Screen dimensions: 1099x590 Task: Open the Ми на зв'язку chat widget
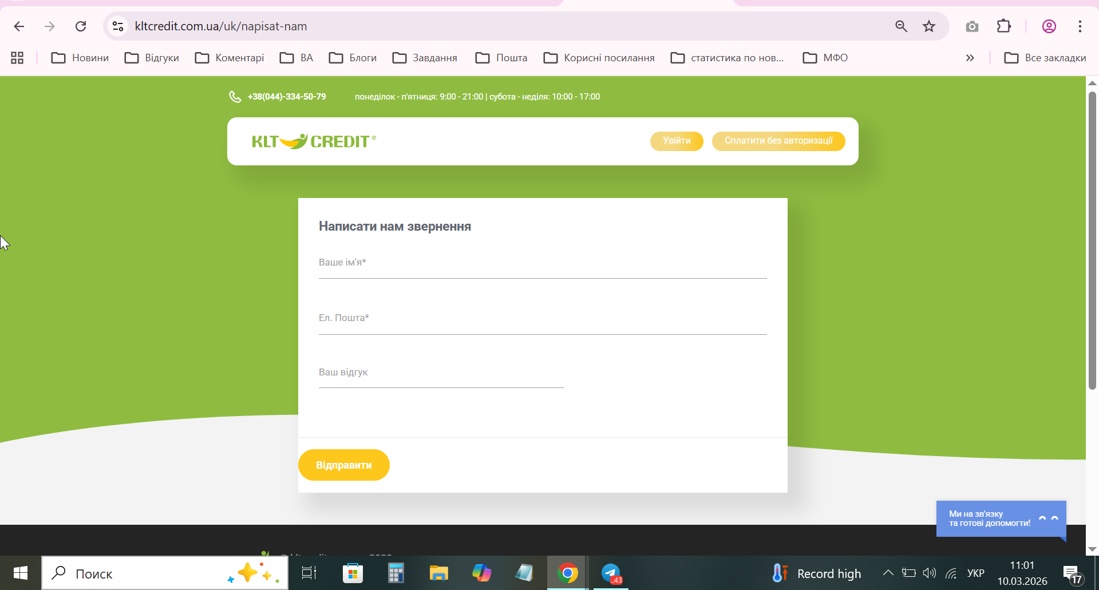(x=1001, y=518)
